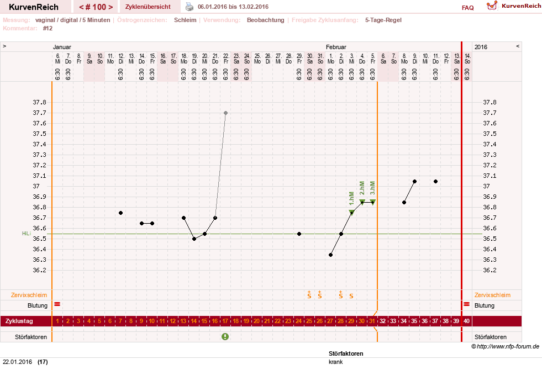
Task: Click the 6. Mi date header
Action: (x=57, y=59)
